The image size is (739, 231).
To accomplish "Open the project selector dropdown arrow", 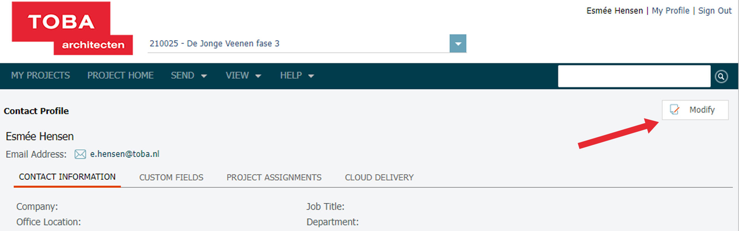I will point(458,44).
